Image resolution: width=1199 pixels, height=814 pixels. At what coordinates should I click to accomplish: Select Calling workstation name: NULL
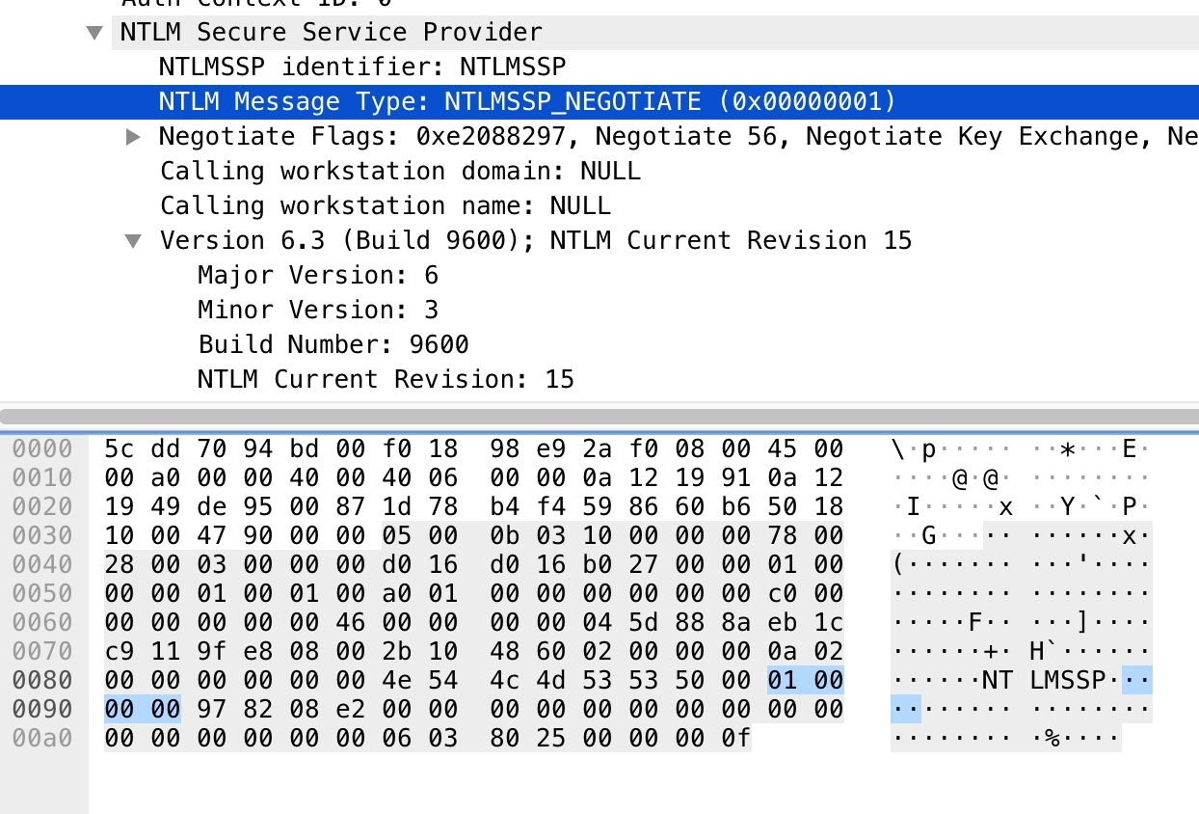coord(385,206)
